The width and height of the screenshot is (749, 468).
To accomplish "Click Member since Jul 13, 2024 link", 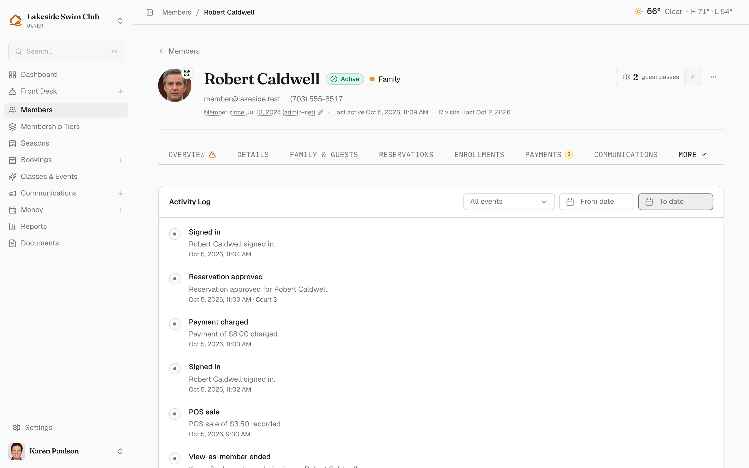I will pyautogui.click(x=259, y=112).
